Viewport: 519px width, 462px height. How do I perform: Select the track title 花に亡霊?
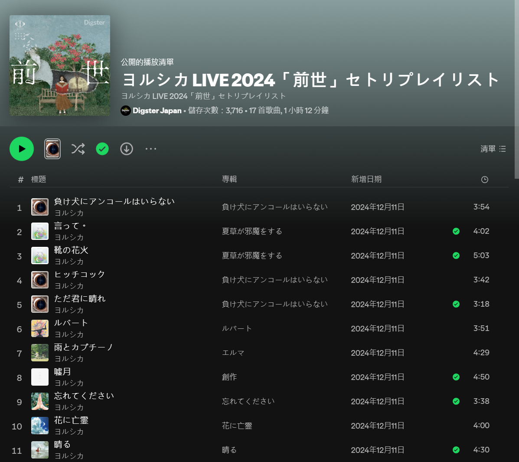(71, 420)
